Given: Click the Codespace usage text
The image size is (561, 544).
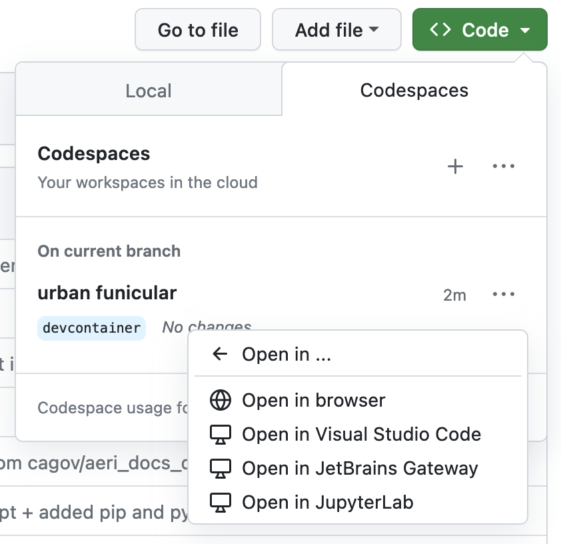Looking at the screenshot, I should tap(113, 407).
